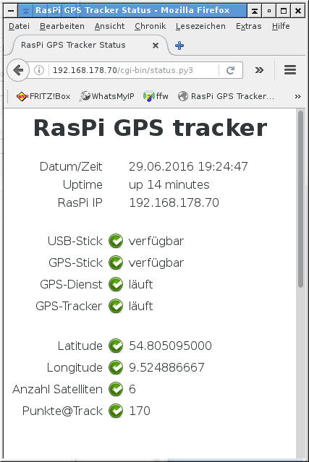This screenshot has height=462, width=309.
Task: Shade the window with the roll-up button
Action: 255,11
